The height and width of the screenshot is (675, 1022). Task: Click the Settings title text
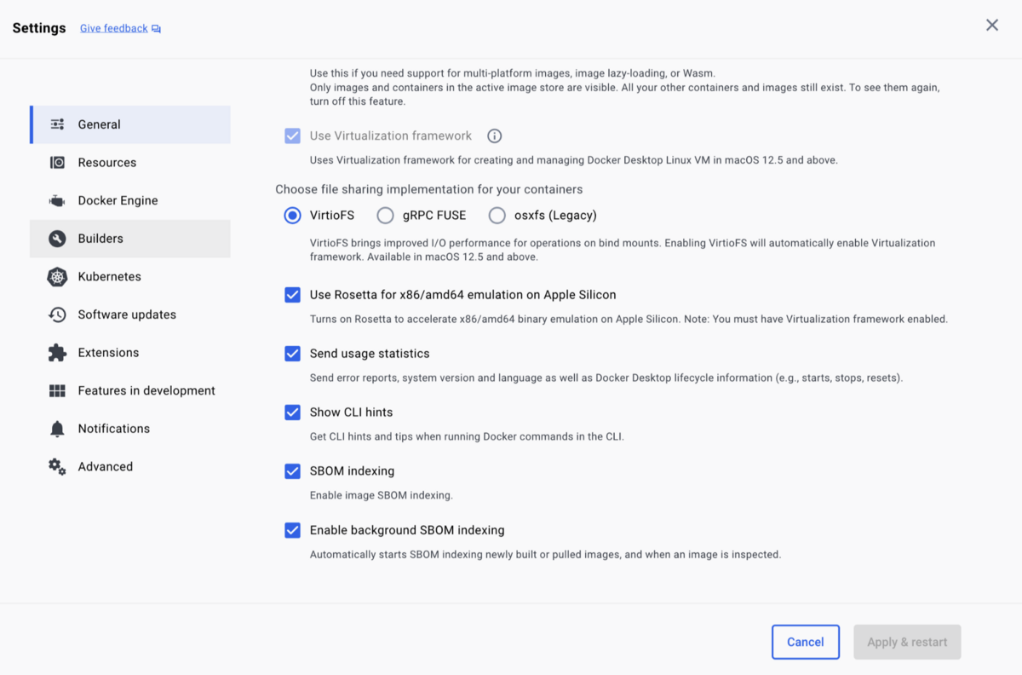[39, 28]
